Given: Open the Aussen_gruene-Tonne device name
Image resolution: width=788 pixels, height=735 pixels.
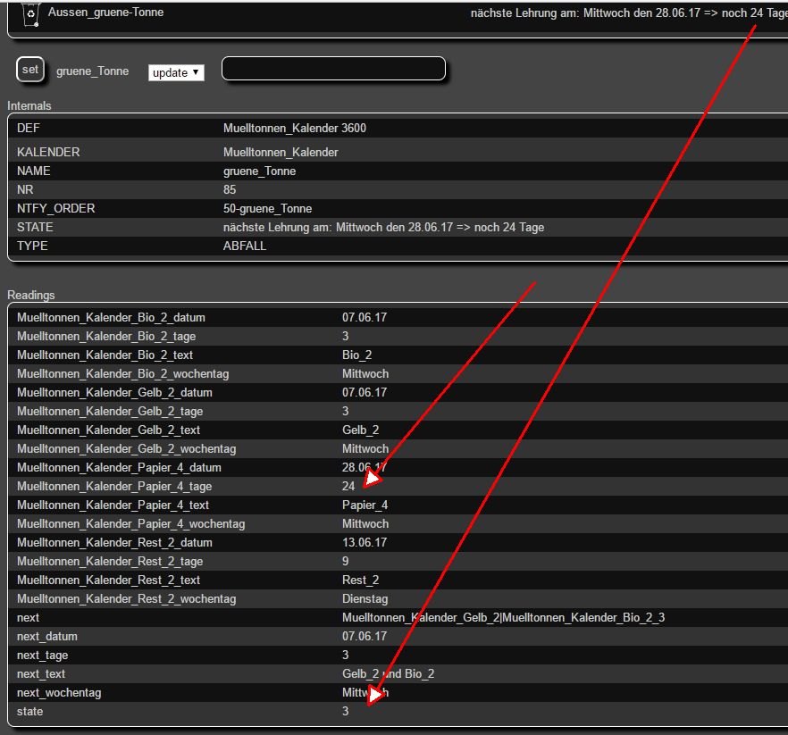Looking at the screenshot, I should pos(105,13).
